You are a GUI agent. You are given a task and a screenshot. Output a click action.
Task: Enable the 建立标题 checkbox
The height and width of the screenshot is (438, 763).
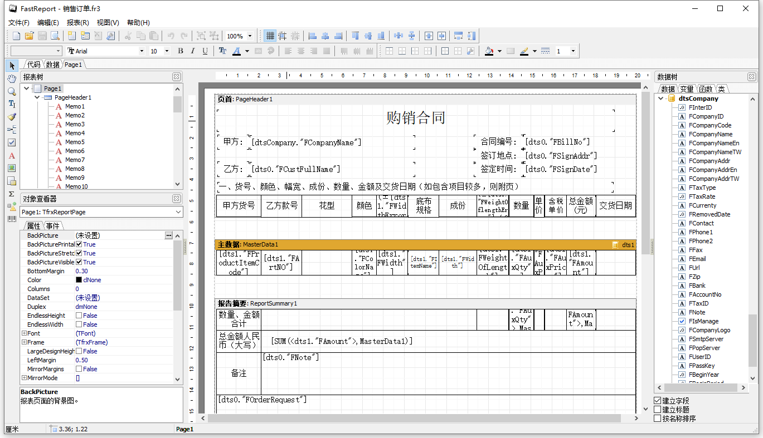(658, 410)
